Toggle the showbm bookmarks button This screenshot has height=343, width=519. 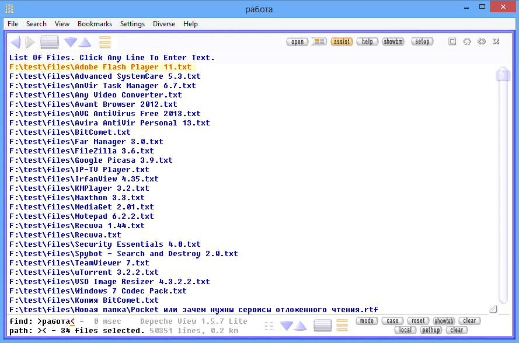coord(393,41)
